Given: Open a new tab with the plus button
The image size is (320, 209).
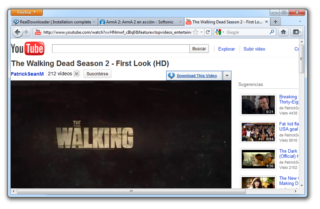Looking at the screenshot, I should [x=275, y=22].
